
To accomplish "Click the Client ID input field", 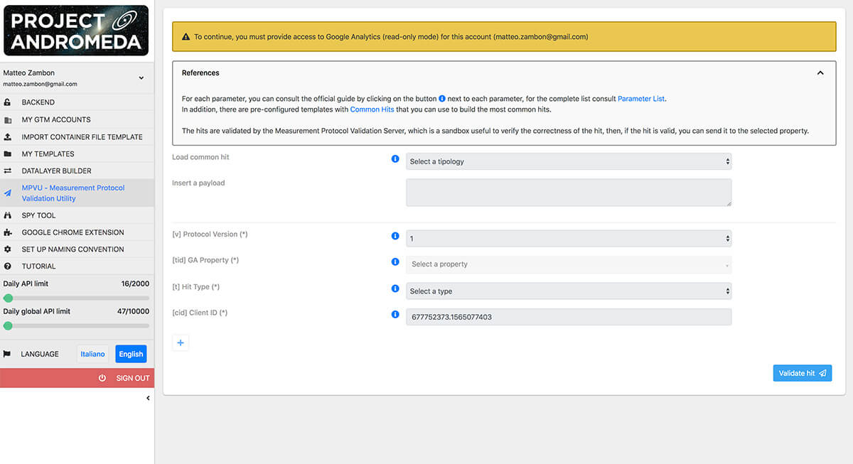I will click(x=569, y=317).
